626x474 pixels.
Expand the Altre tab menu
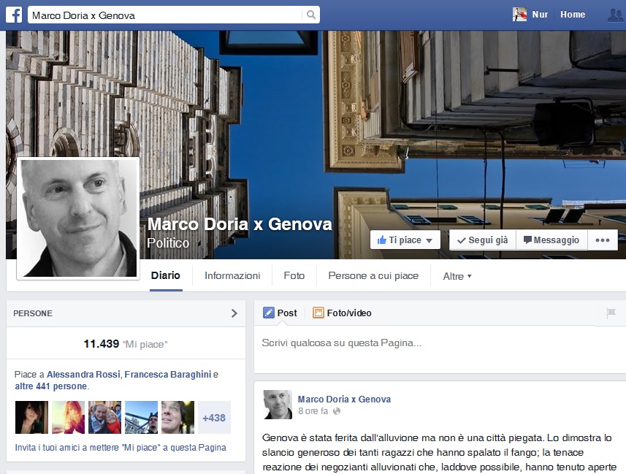click(457, 276)
